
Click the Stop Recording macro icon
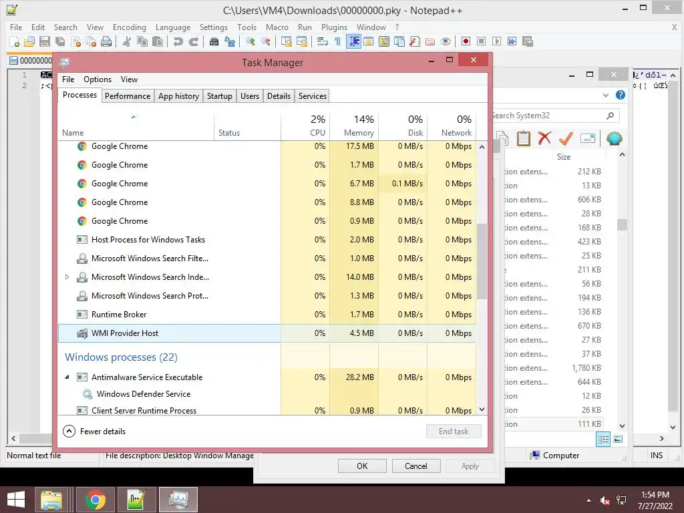coord(481,41)
